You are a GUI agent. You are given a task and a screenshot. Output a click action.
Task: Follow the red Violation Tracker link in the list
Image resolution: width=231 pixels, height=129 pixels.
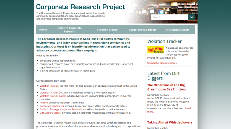coord(49,86)
